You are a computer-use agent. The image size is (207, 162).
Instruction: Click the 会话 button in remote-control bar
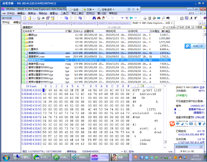pos(74,9)
